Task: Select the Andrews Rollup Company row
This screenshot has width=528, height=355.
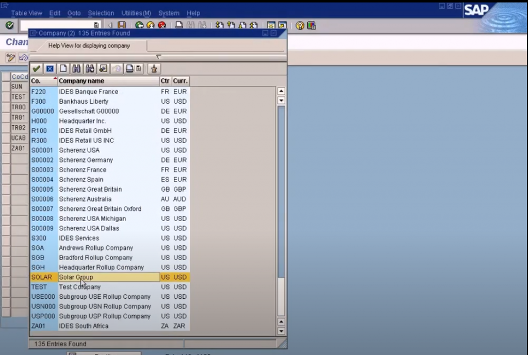Action: (110, 248)
